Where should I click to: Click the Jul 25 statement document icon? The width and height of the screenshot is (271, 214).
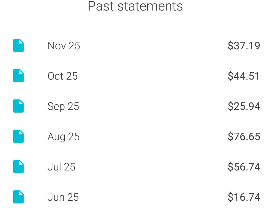(x=18, y=167)
